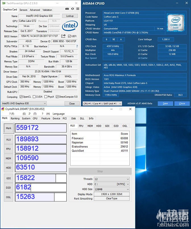Click the CrystalMark title bar app icon
Screen dimensions: 191x229
(3, 109)
